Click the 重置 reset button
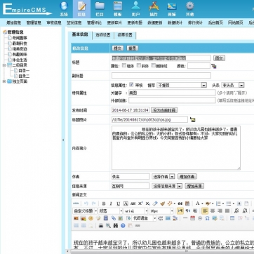The height and width of the screenshot is (254, 254). (x=133, y=48)
